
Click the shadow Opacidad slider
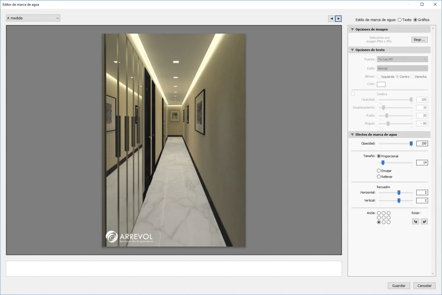pos(396,100)
